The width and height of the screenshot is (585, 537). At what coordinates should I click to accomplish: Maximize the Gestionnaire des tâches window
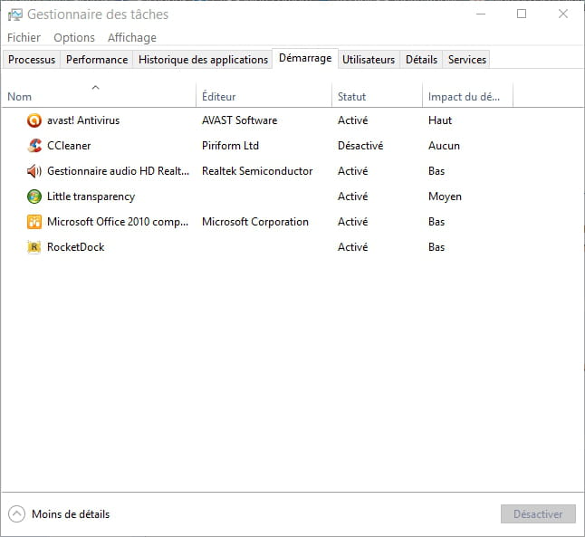[x=522, y=14]
